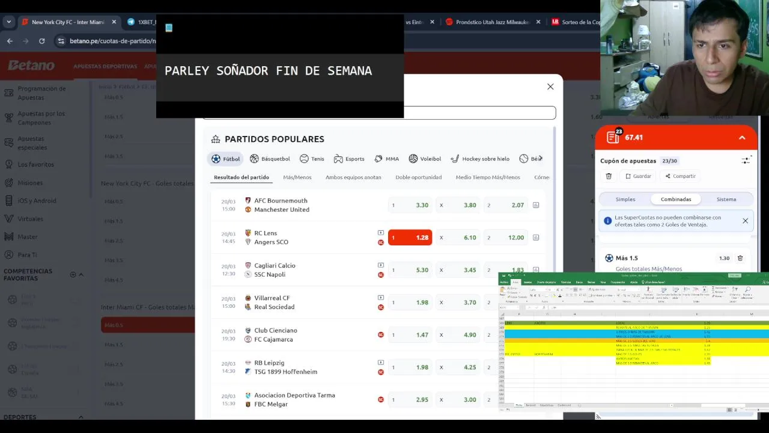Open bet slip settings sliders icon
The width and height of the screenshot is (769, 433).
pos(746,160)
